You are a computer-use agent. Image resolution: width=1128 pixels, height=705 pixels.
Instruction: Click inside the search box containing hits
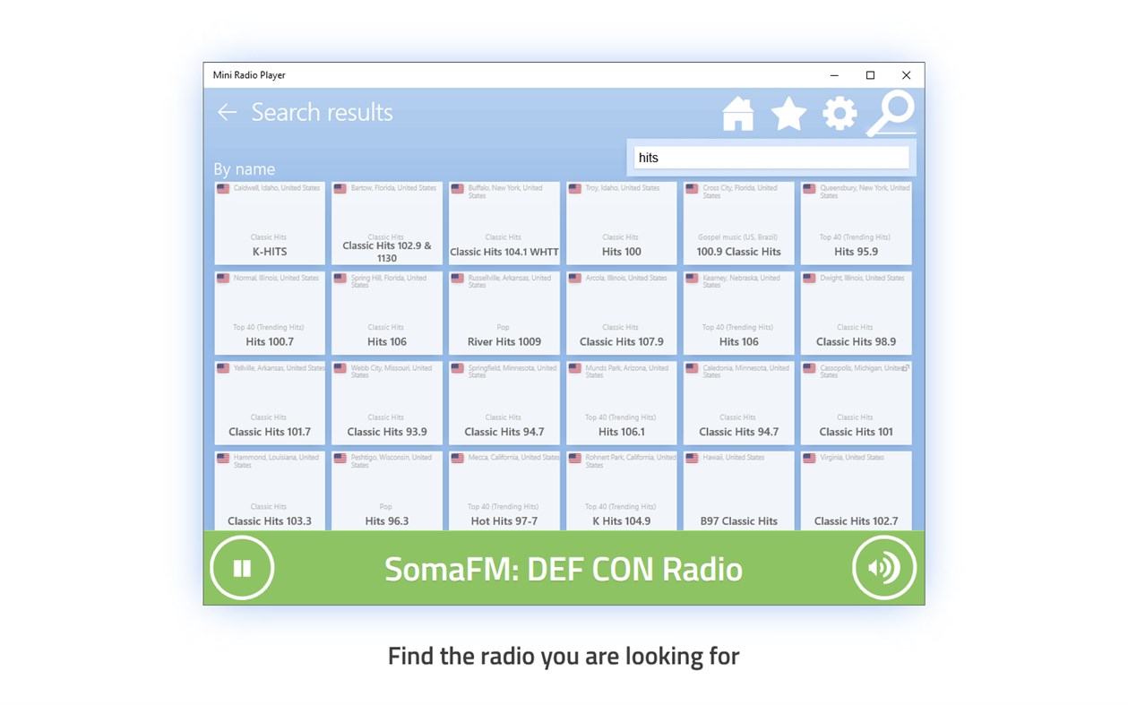click(x=771, y=157)
